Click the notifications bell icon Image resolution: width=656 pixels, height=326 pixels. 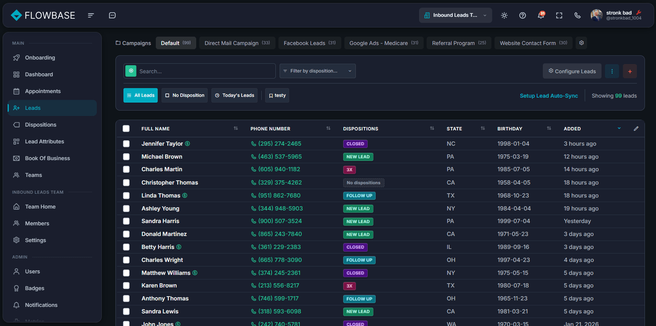click(541, 15)
